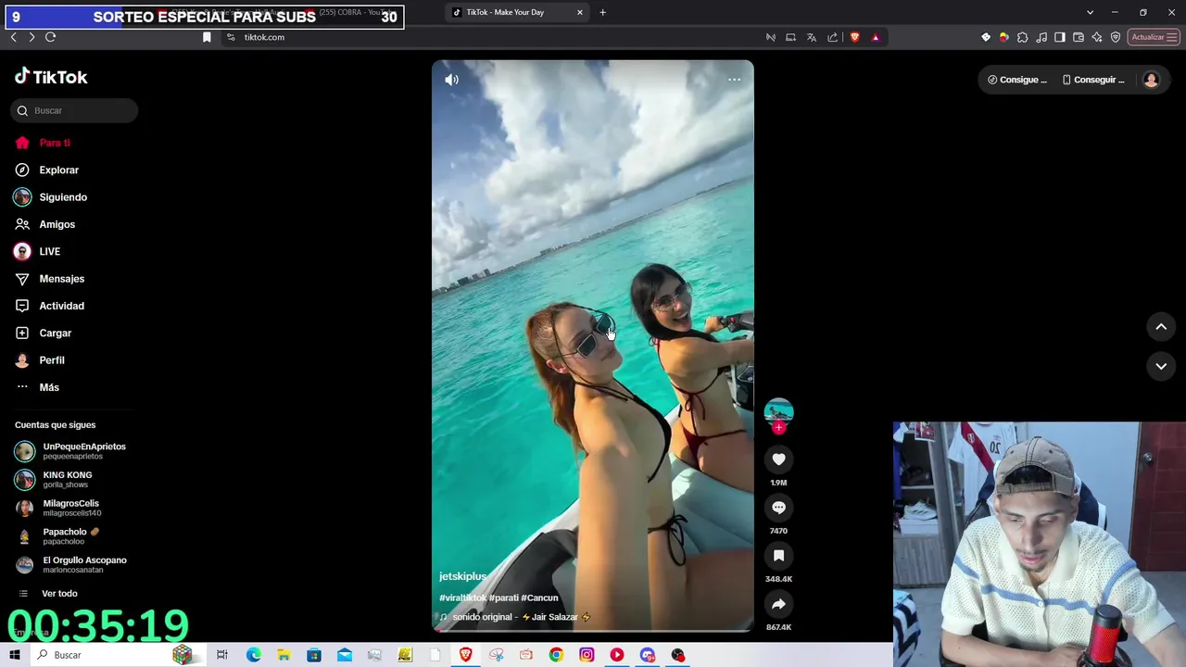The height and width of the screenshot is (667, 1186).
Task: Open the jetskiplus creator profile link
Action: click(x=462, y=576)
